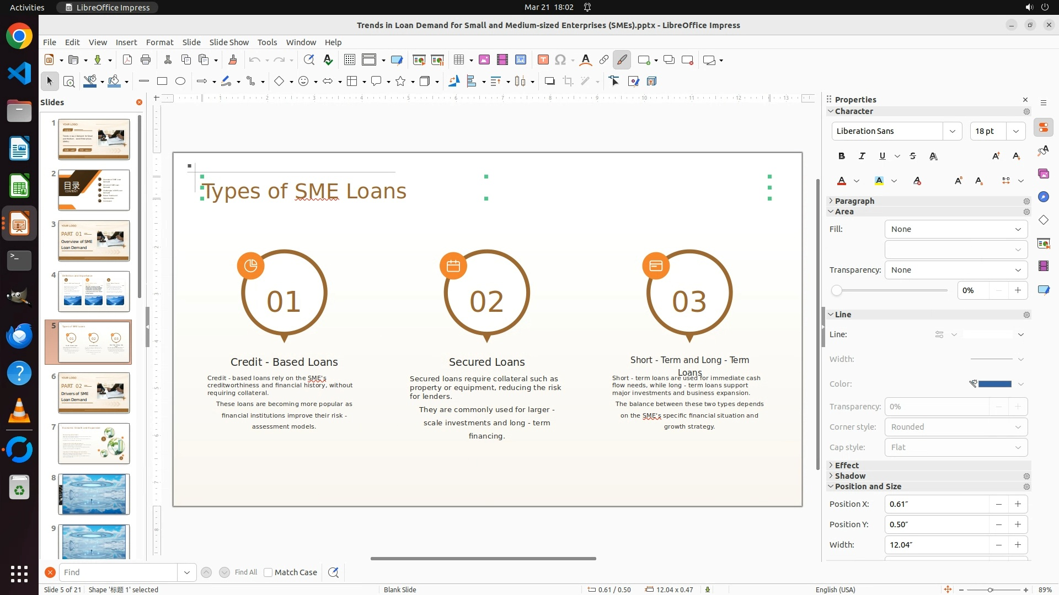1059x595 pixels.
Task: Enable the Match Case checkbox
Action: pos(268,572)
